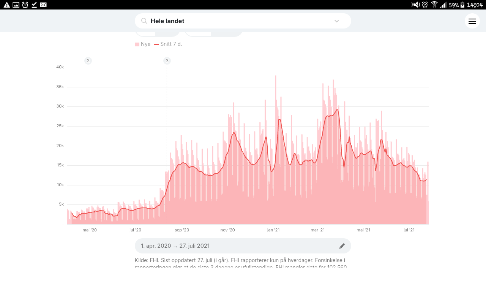
Task: Expand the Hele landet chevron
Action: point(336,21)
